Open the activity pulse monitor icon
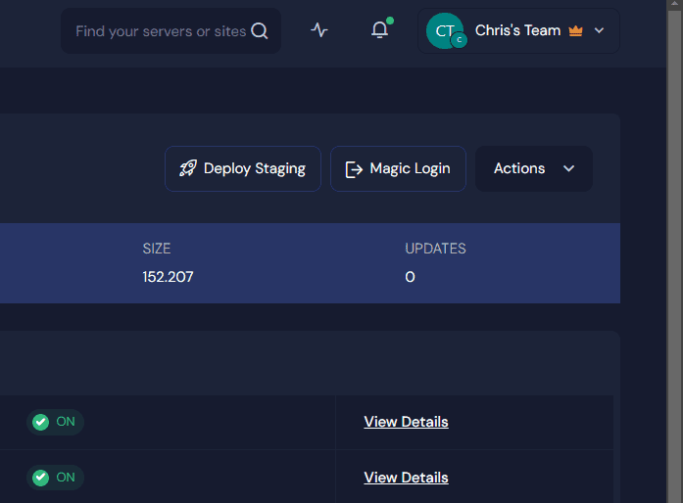The image size is (683, 503). point(319,30)
